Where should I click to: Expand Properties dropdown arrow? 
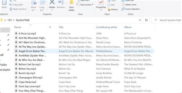[x=101, y=10]
